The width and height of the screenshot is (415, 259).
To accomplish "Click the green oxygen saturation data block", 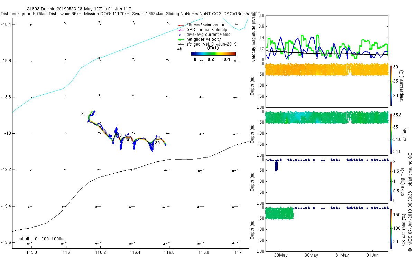I will click(x=279, y=213).
